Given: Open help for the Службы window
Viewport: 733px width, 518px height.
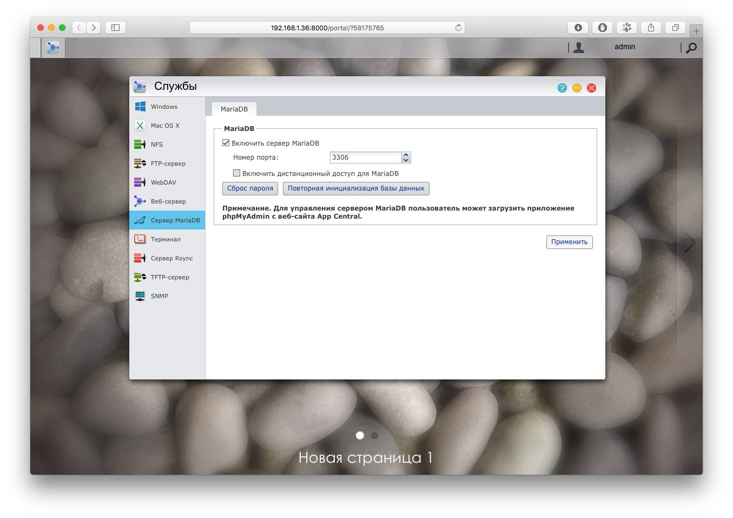Looking at the screenshot, I should (562, 88).
